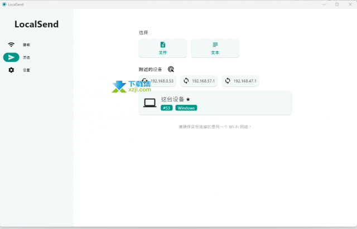Click the refresh icon for 192.168.57.1

pyautogui.click(x=186, y=81)
